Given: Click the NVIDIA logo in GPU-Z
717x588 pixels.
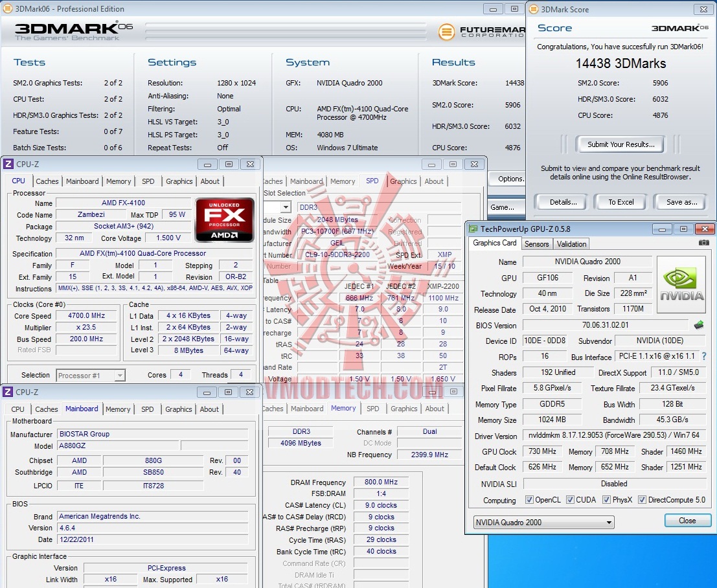Looking at the screenshot, I should pos(681,284).
